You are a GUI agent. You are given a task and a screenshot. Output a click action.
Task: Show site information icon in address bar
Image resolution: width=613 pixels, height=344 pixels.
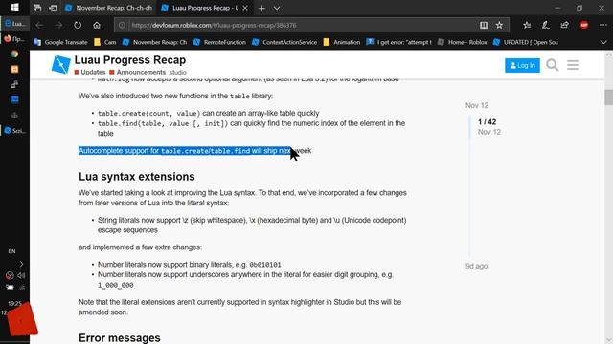(122, 26)
